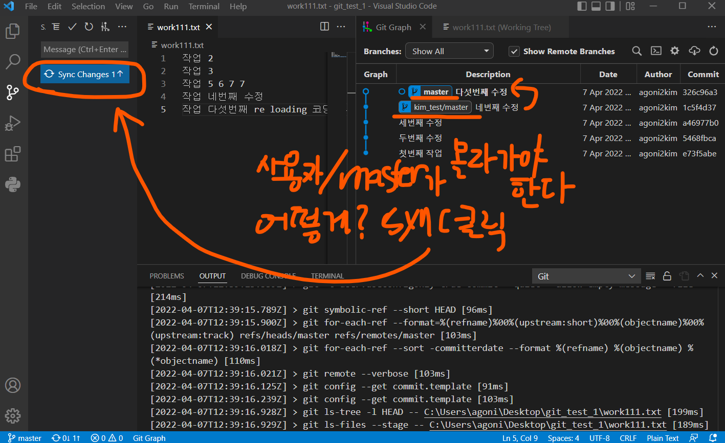Viewport: 725px width, 443px height.
Task: Customize layout from the title bar
Action: (630, 6)
